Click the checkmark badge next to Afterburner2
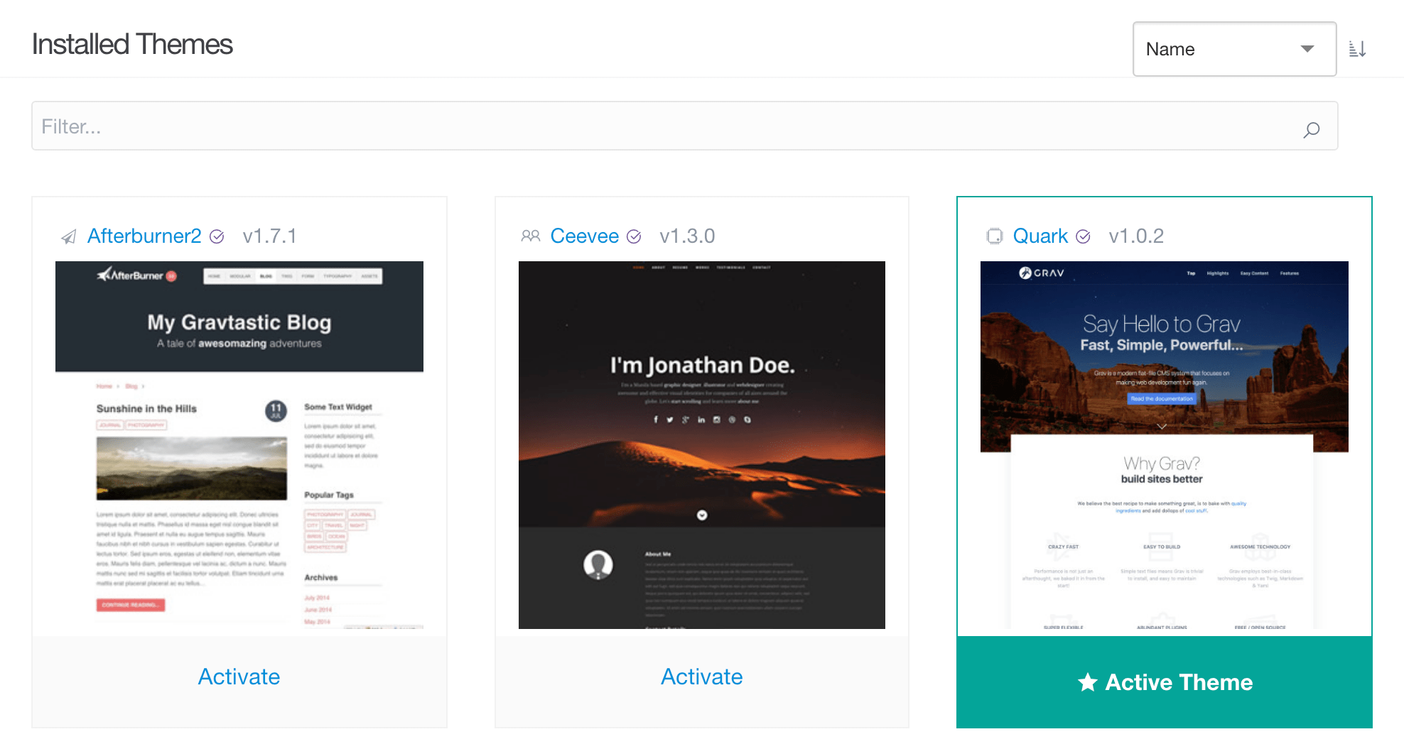This screenshot has width=1404, height=744. [x=218, y=237]
